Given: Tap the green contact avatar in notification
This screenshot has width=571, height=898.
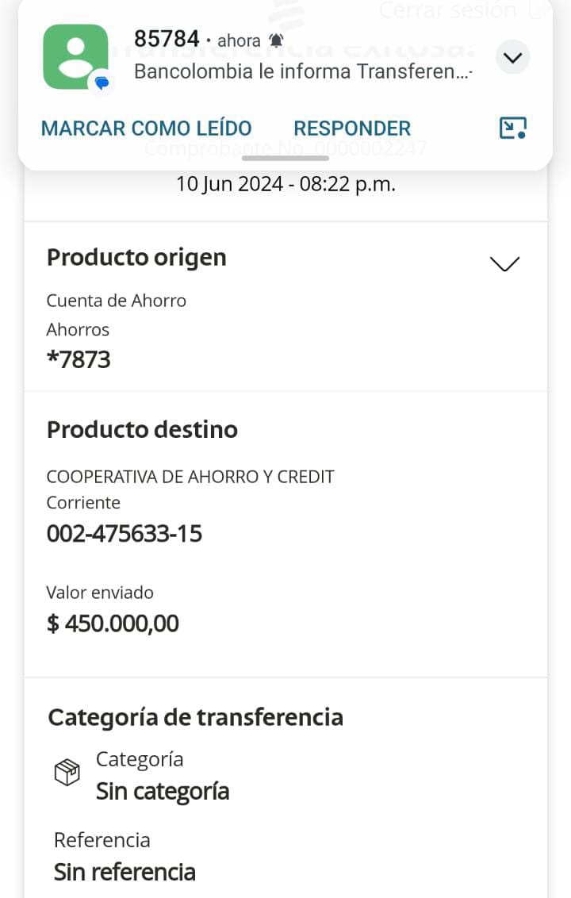Looking at the screenshot, I should 75,56.
